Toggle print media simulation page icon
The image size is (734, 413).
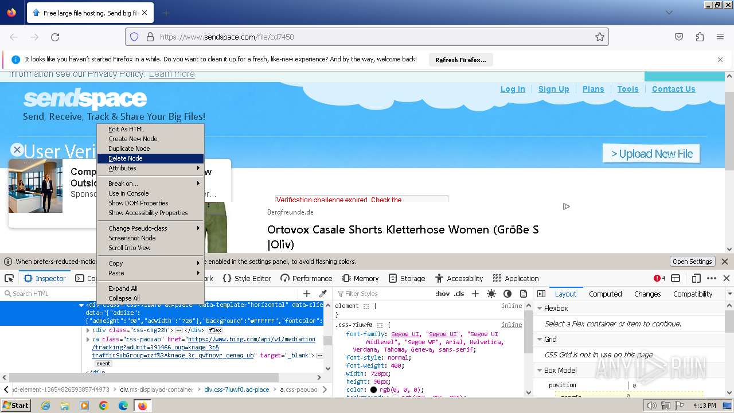pos(523,294)
